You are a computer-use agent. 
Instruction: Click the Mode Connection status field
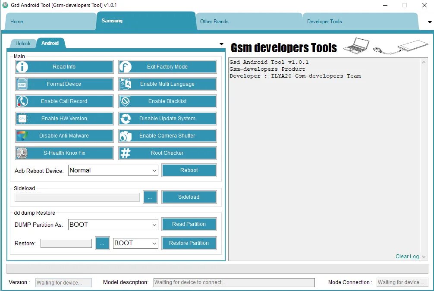click(402, 282)
